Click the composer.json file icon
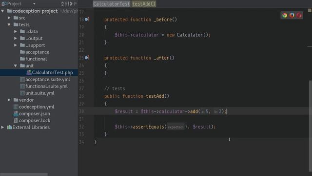Viewport: 312px width, 176px height. point(16,113)
